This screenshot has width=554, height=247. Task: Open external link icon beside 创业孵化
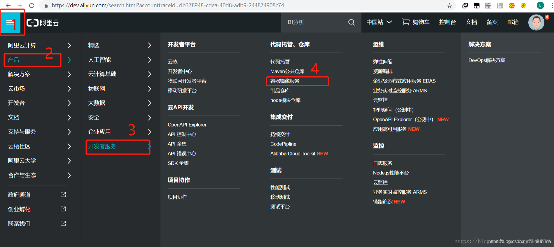click(63, 209)
